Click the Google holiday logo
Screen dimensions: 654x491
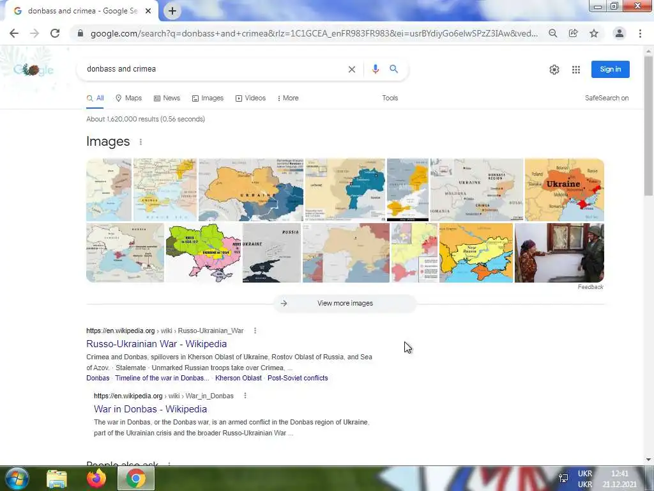33,69
